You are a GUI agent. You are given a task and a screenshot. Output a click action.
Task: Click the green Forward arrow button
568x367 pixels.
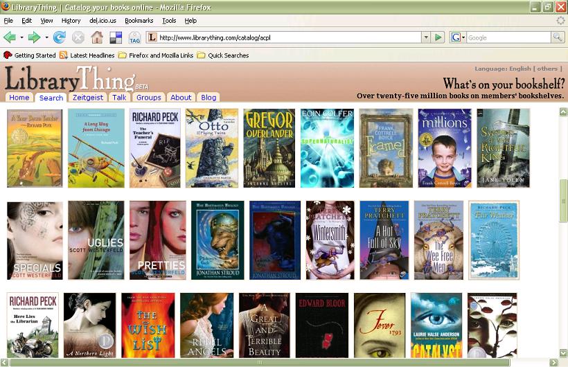coord(34,37)
